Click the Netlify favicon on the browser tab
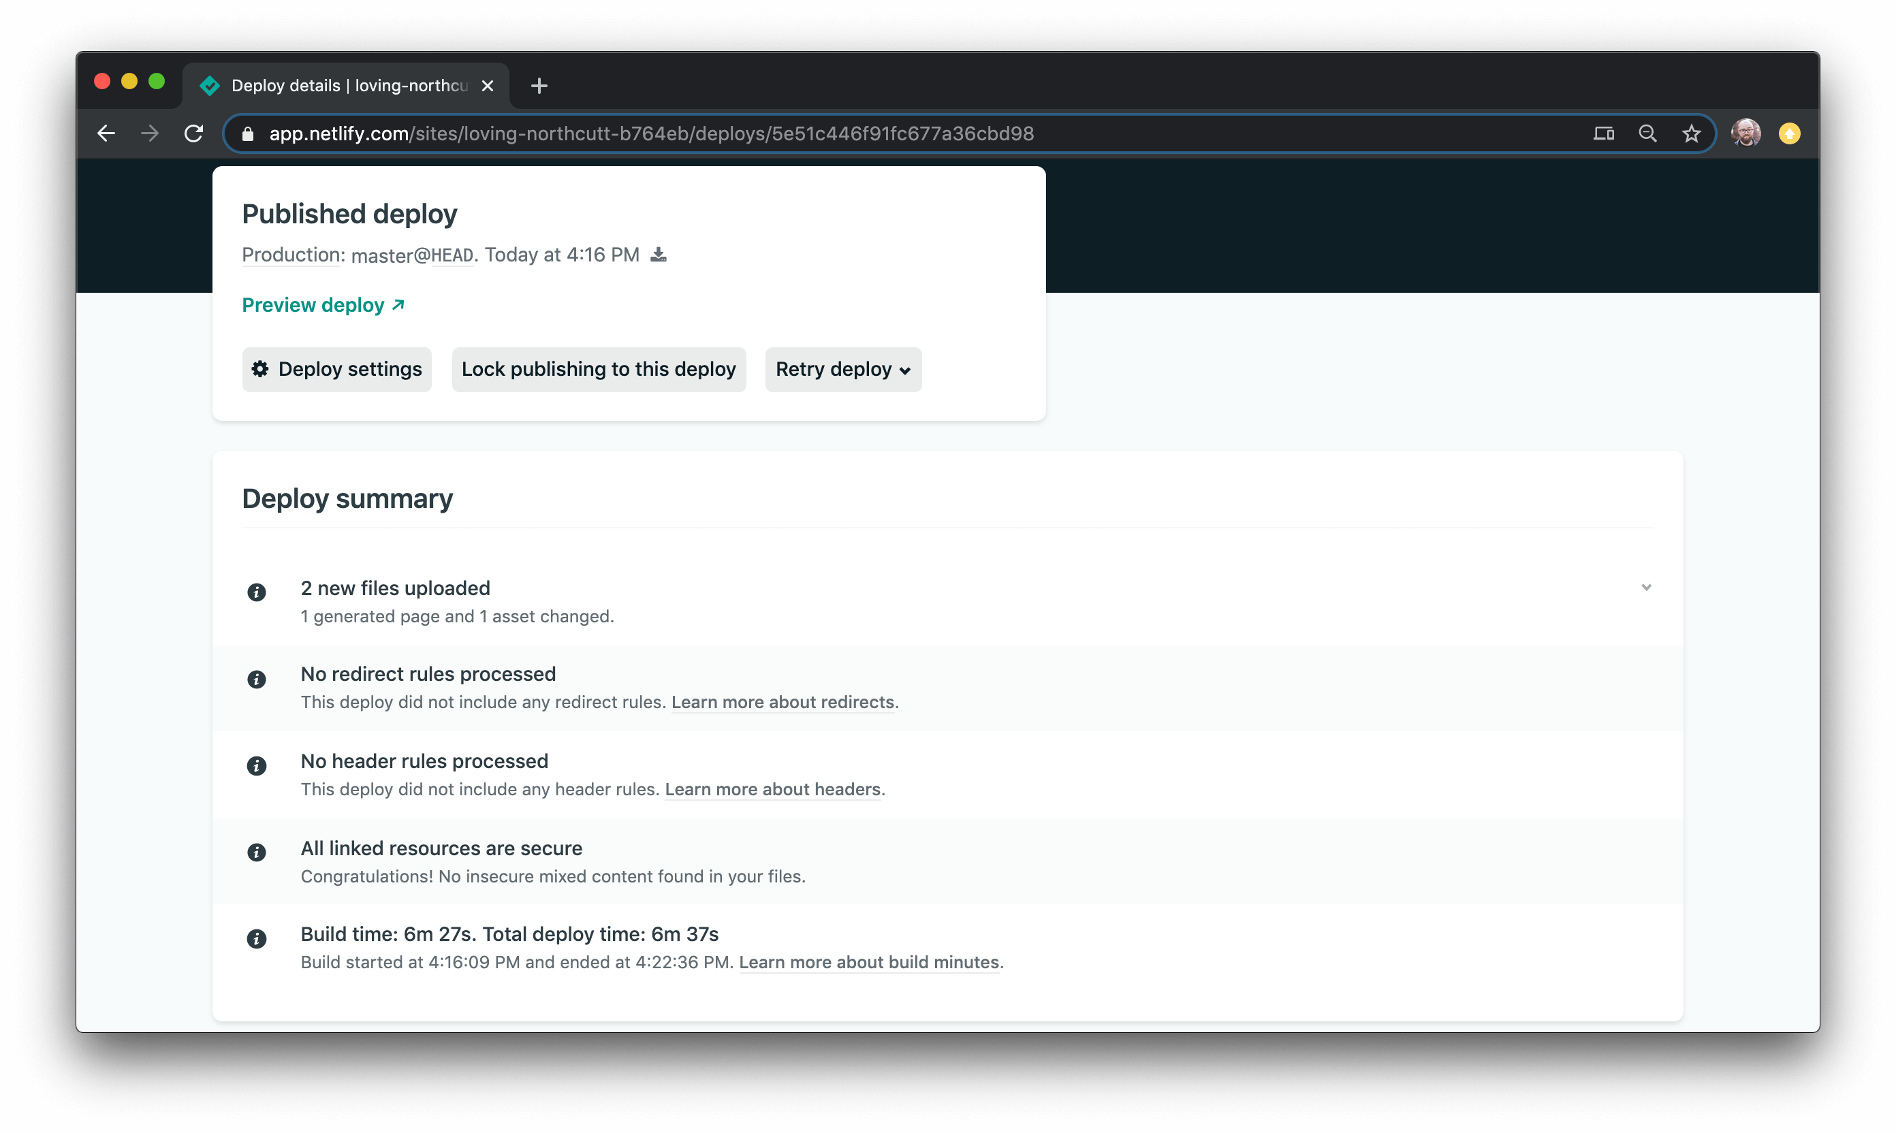 (x=210, y=86)
